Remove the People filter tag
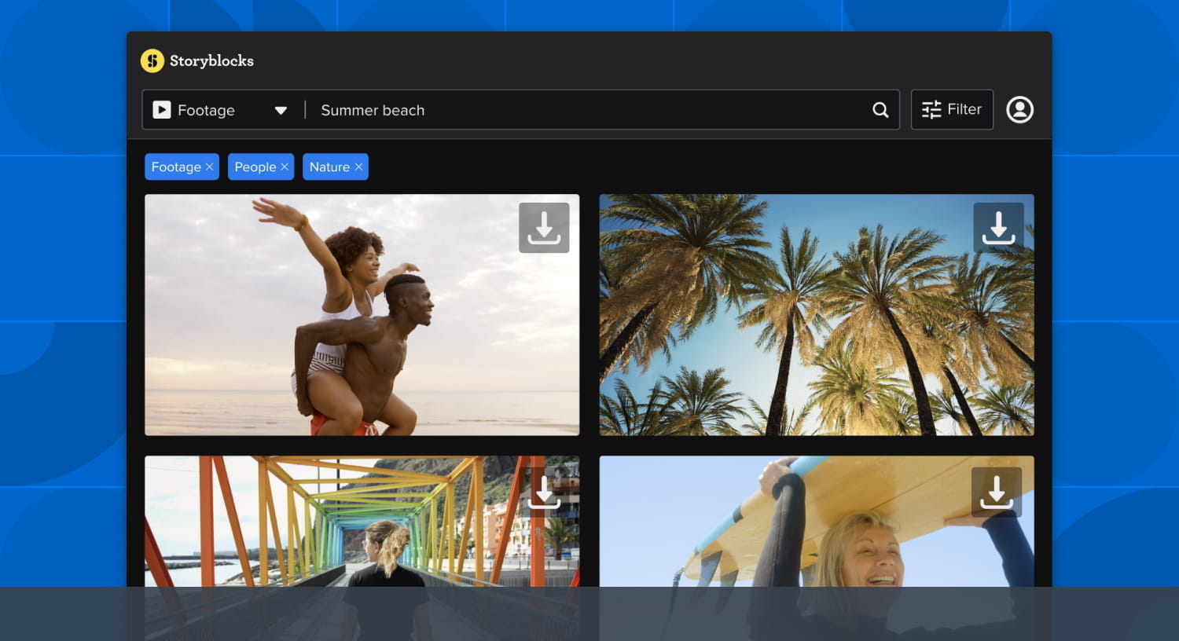1179x641 pixels. tap(285, 167)
